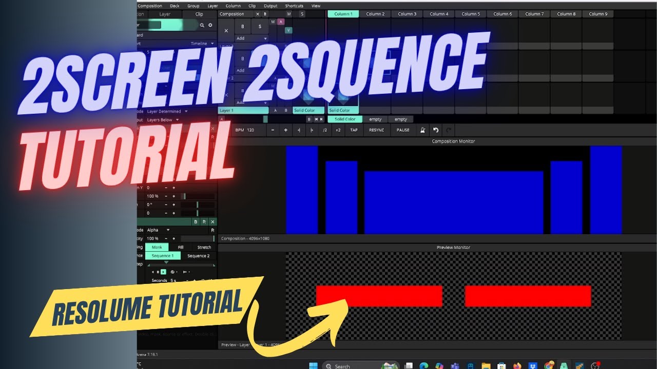This screenshot has height=369, width=657.
Task: Click the play forward transport icon
Action: pyautogui.click(x=163, y=272)
